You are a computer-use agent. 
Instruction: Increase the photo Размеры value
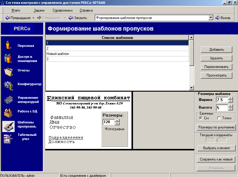click(117, 120)
